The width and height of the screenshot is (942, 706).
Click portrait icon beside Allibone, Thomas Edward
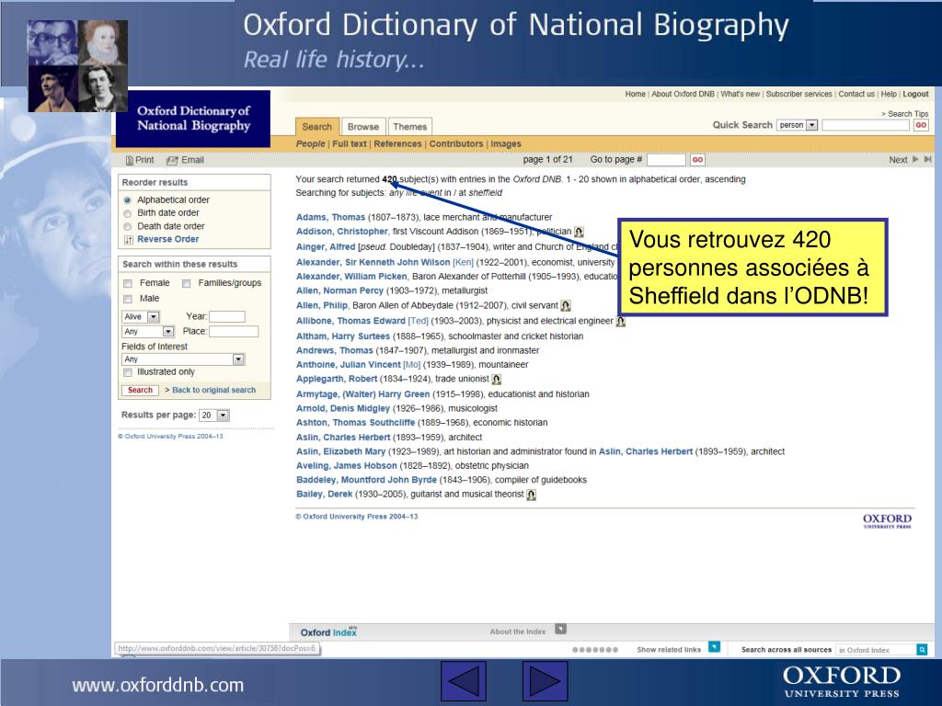[621, 321]
